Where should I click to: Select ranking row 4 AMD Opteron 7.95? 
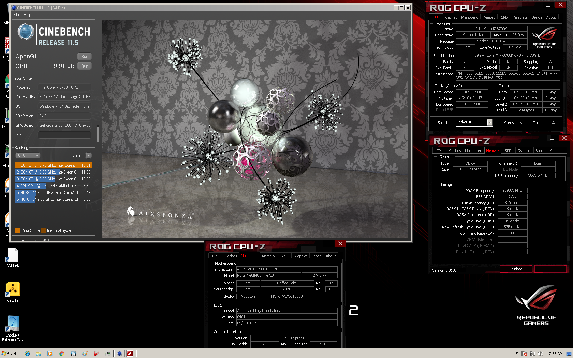point(54,186)
